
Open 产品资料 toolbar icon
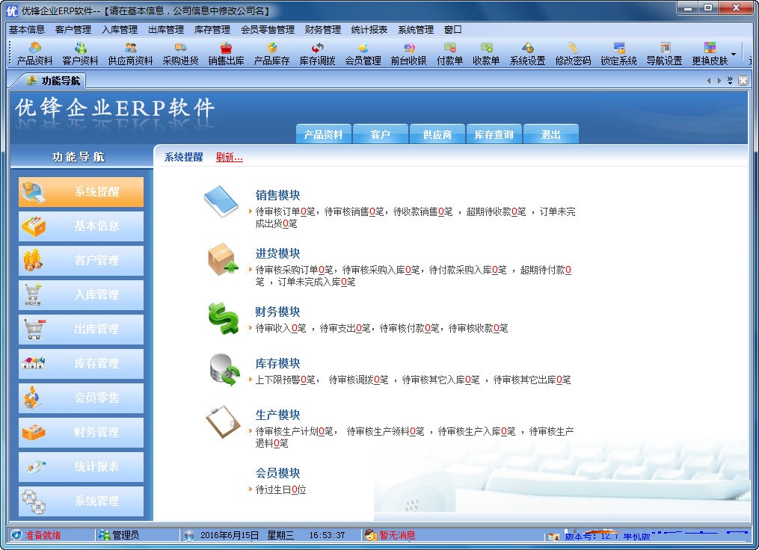pos(34,54)
